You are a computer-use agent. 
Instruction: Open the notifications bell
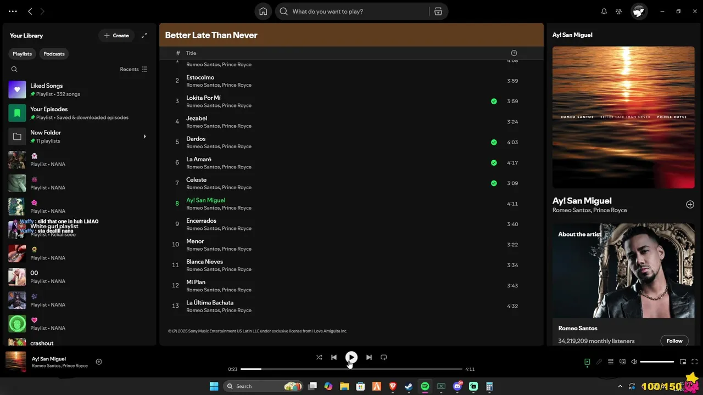pyautogui.click(x=604, y=12)
